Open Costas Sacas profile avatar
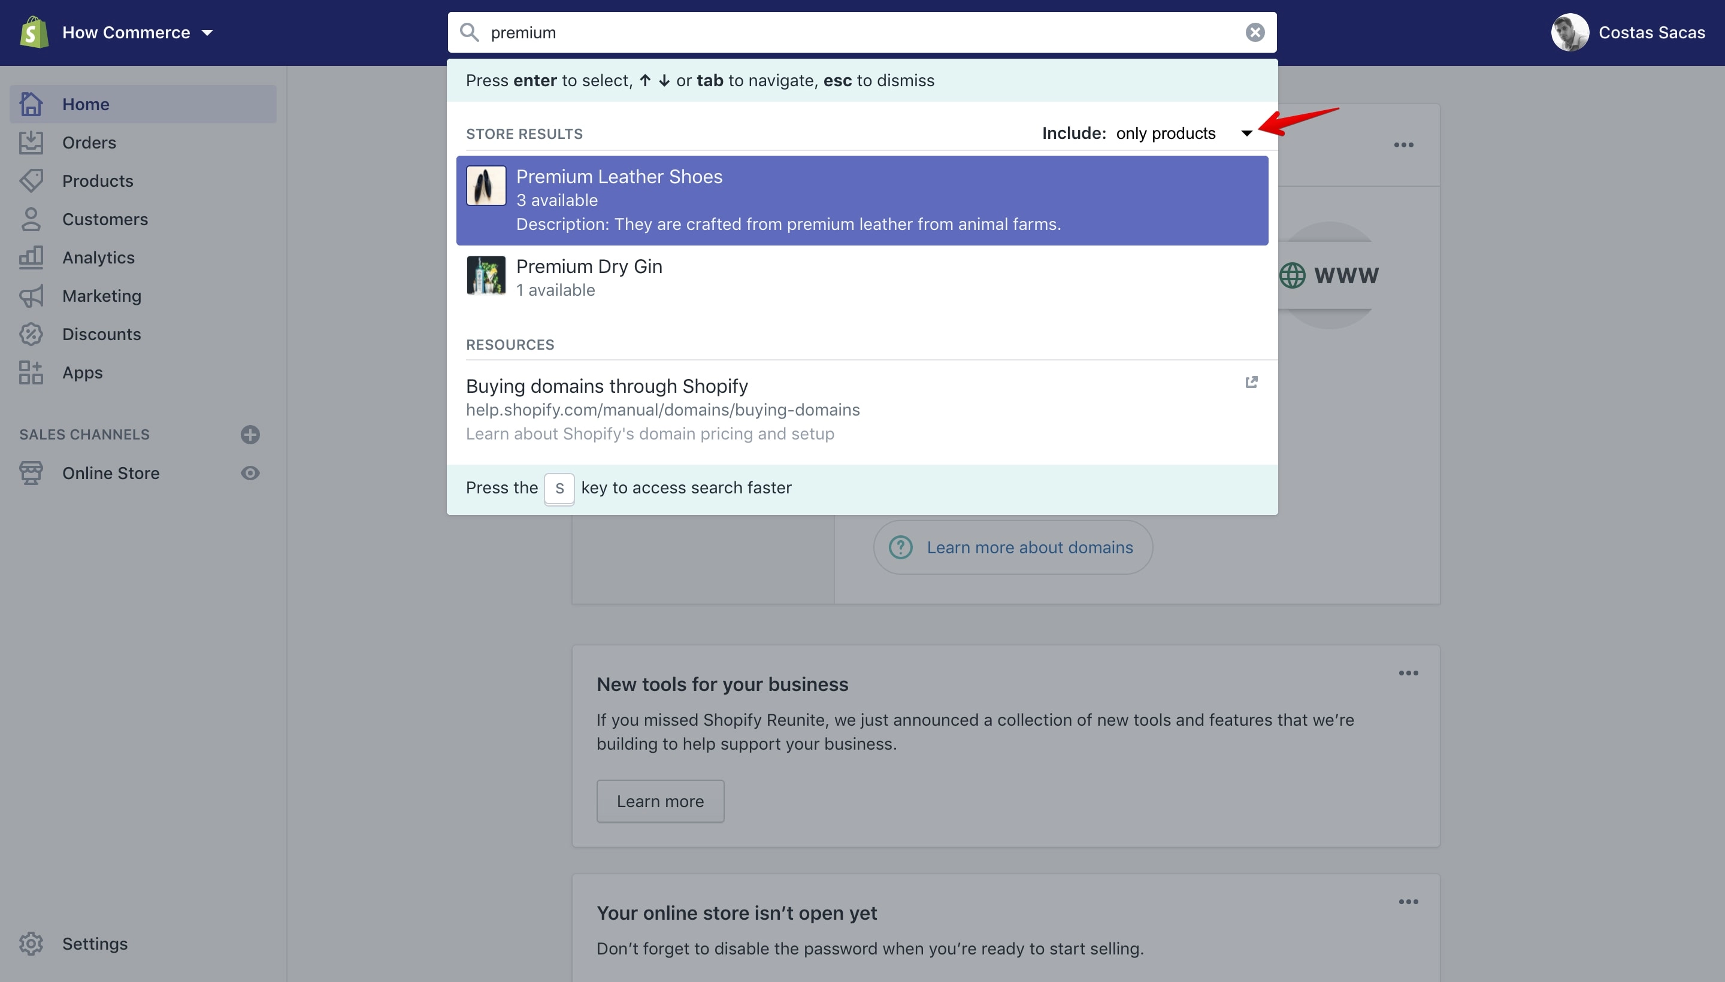 click(x=1570, y=32)
